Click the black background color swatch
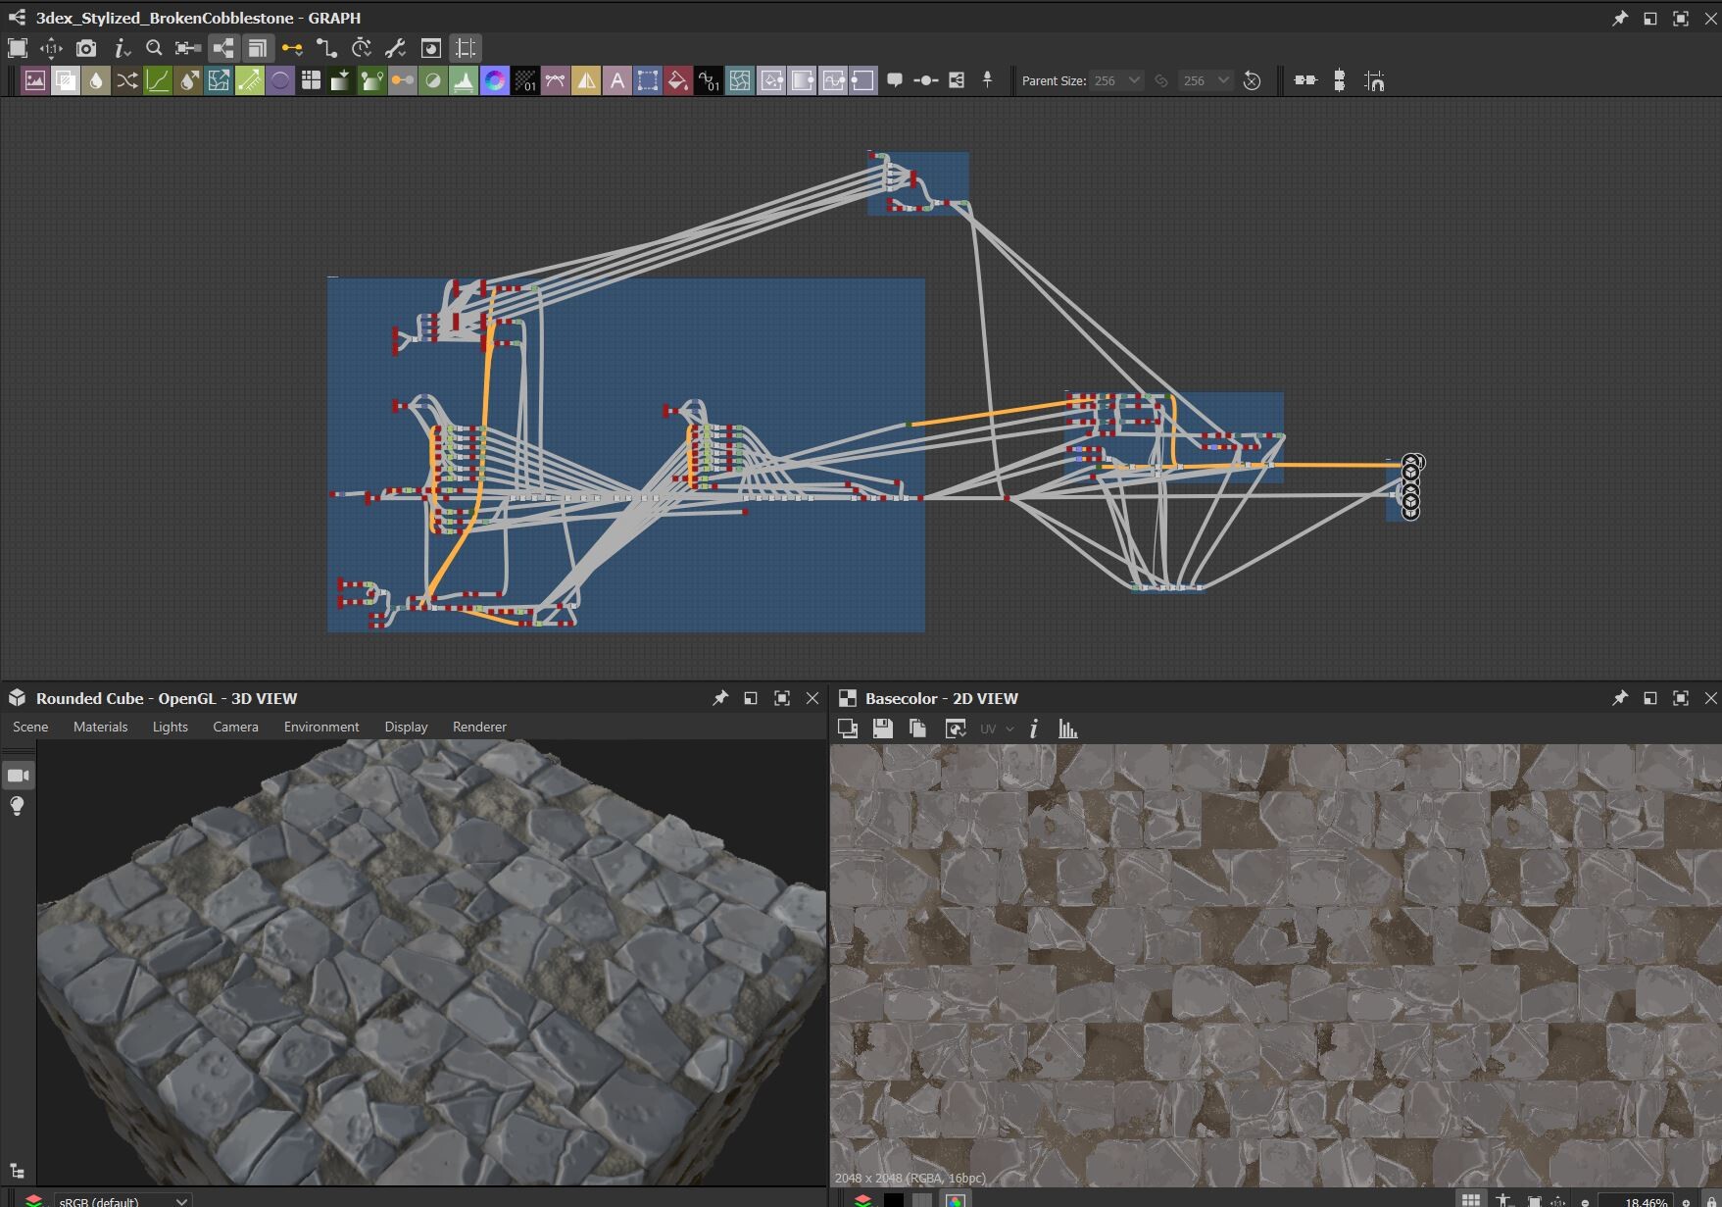 tap(894, 1199)
